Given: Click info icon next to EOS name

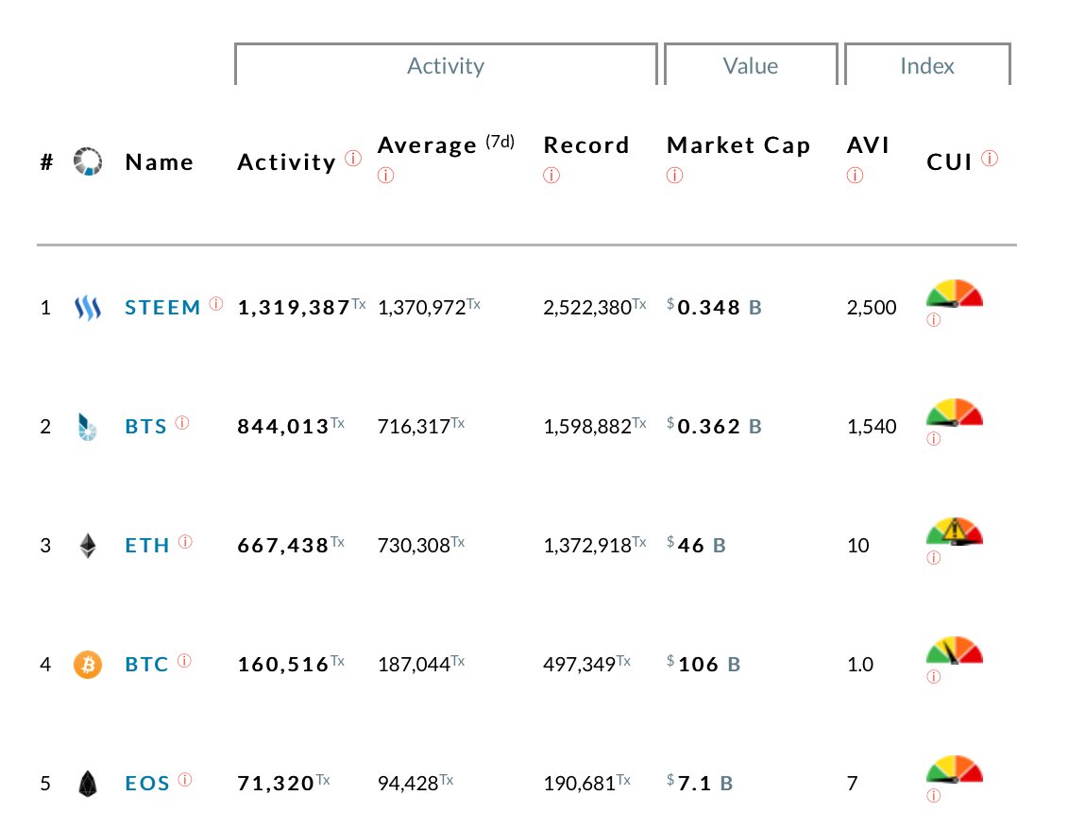Looking at the screenshot, I should 184,779.
